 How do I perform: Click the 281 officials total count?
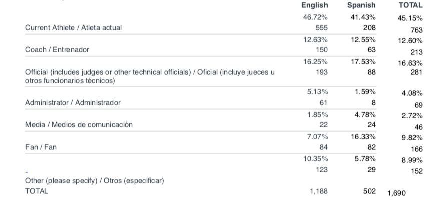pyautogui.click(x=416, y=72)
